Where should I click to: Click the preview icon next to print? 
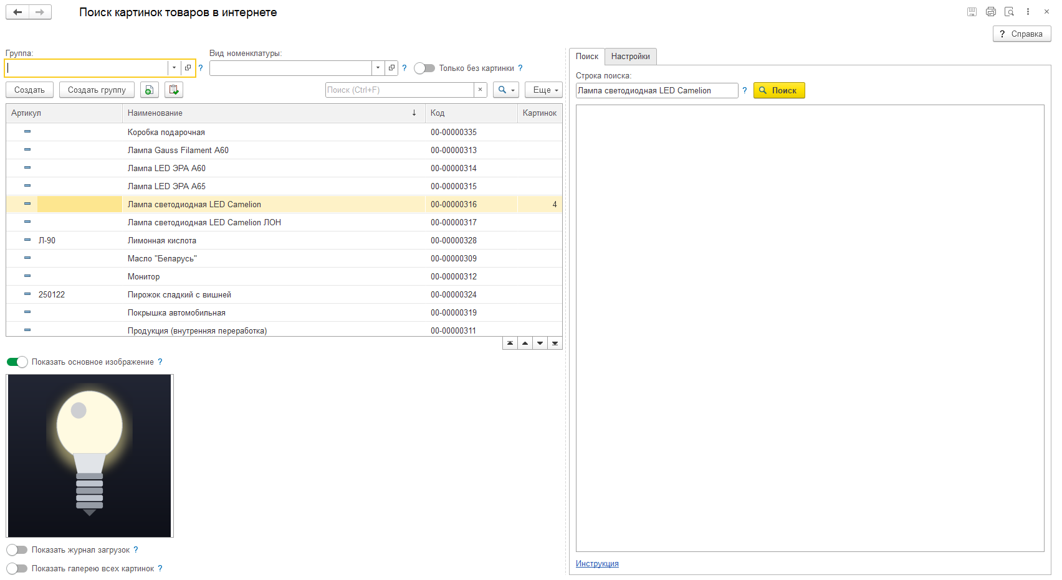tap(1010, 12)
